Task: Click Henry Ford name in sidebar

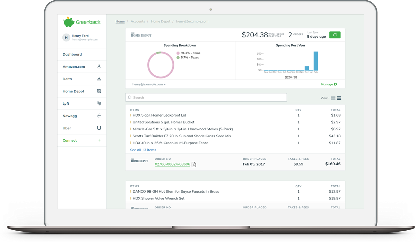Action: click(80, 36)
